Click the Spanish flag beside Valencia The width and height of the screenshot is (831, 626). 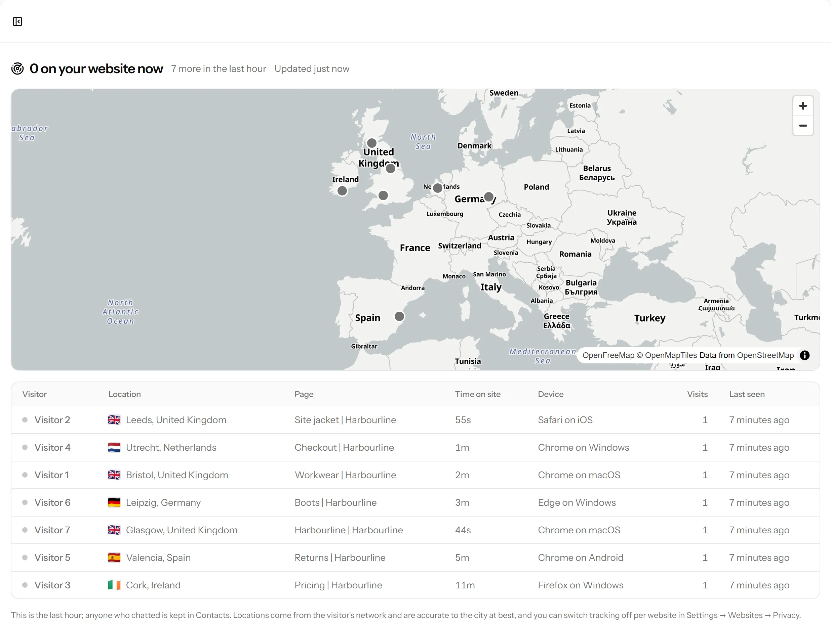(x=114, y=557)
